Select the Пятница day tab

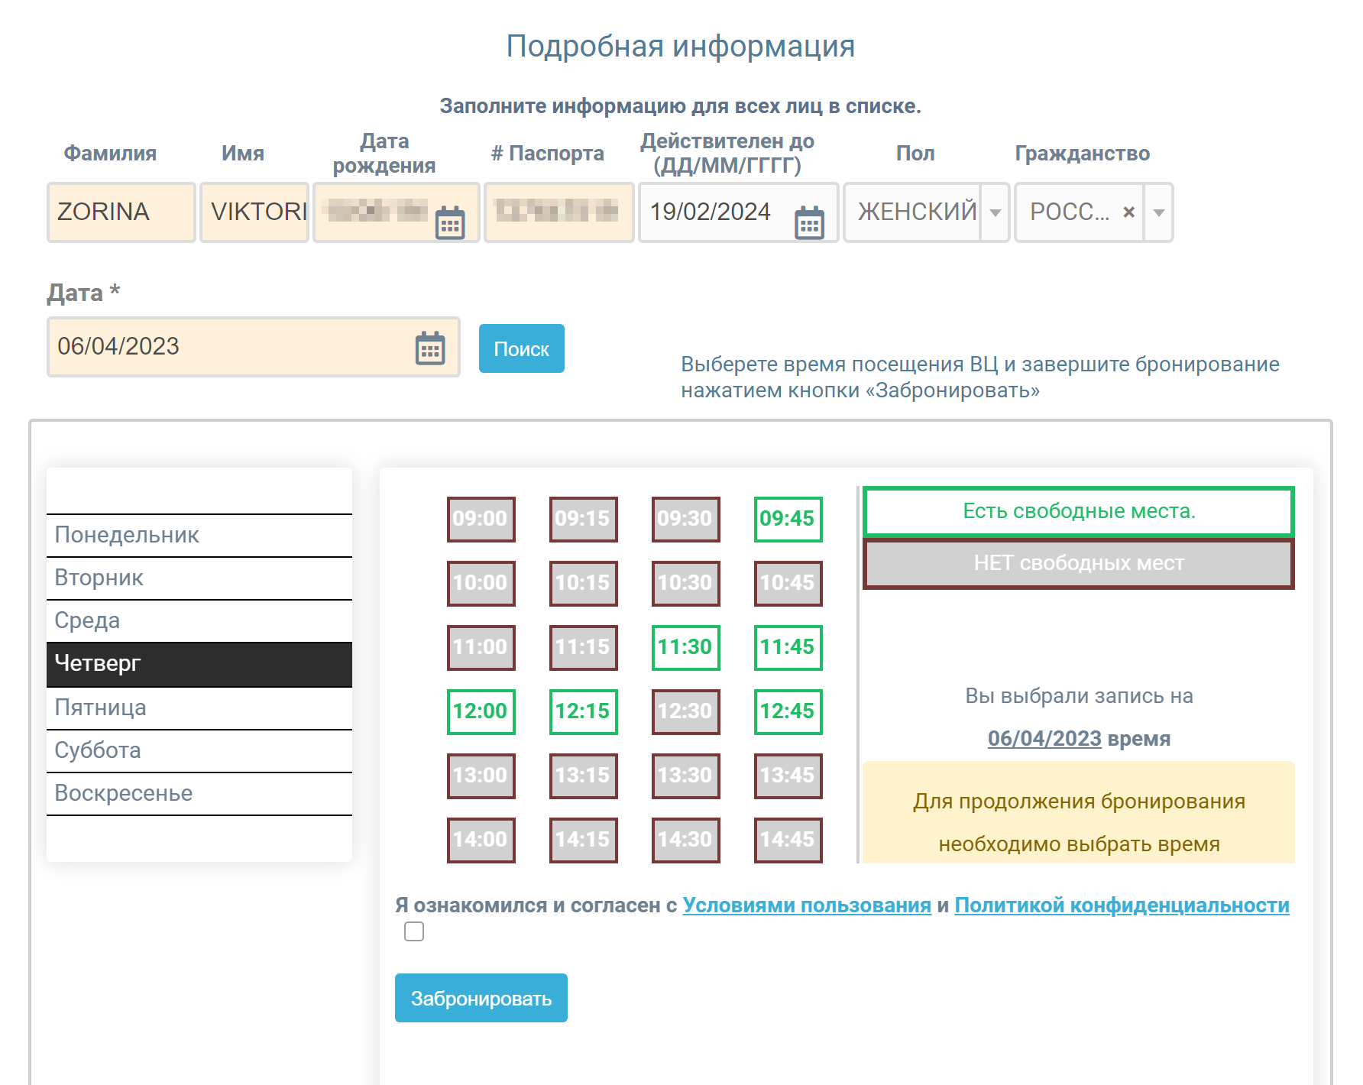pyautogui.click(x=199, y=708)
